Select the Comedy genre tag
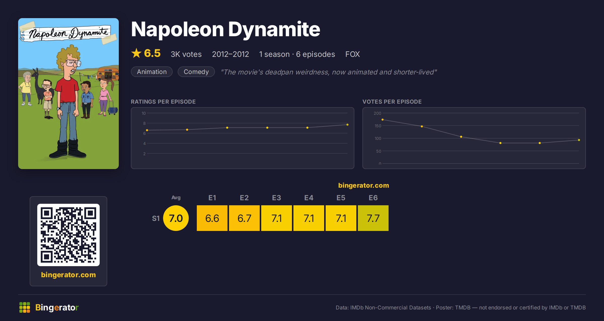 196,72
